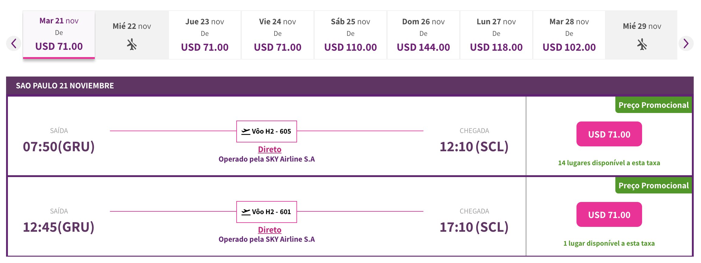Open Direto link for 07:50 flight

270,149
